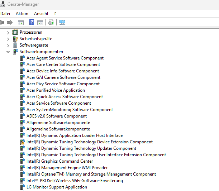The image size is (219, 191).
Task: Open the ? help menu
Action: 55,14
